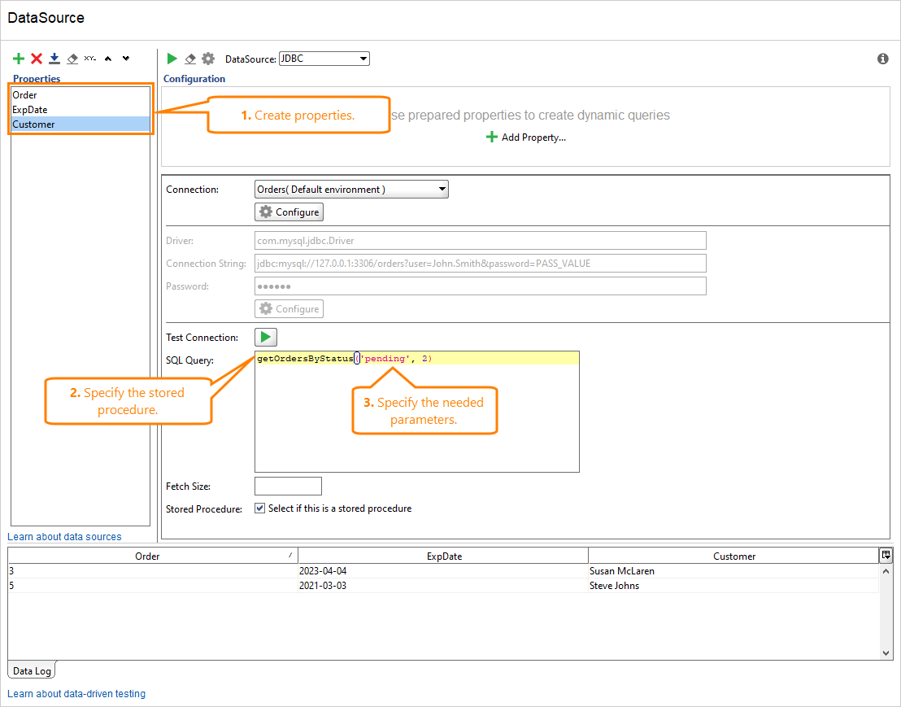This screenshot has height=707, width=901.
Task: Open Learn about data-driven testing link
Action: 76,693
